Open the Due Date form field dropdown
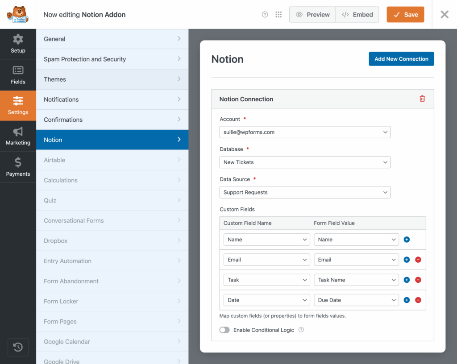Image resolution: width=457 pixels, height=364 pixels. pos(356,300)
